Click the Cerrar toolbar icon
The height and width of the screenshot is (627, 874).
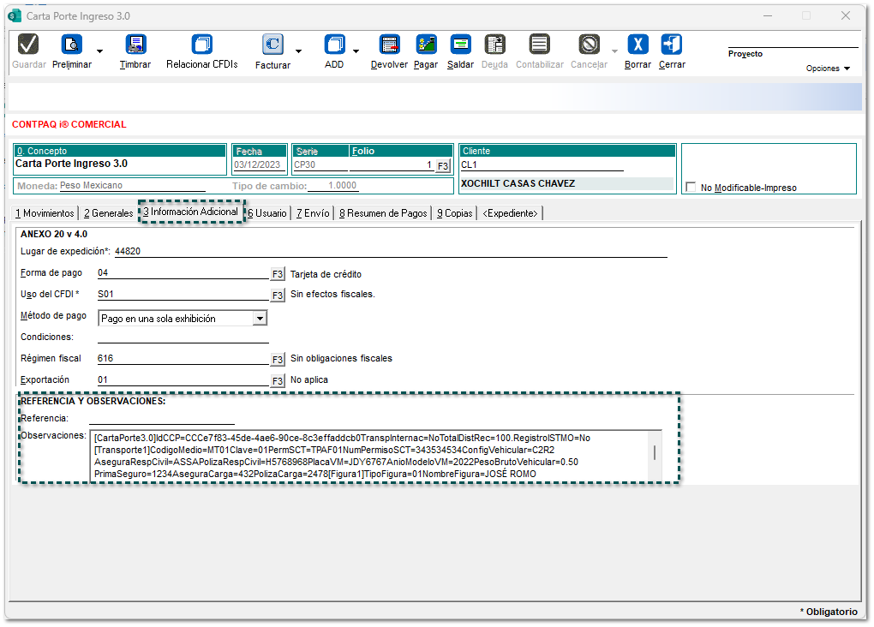pyautogui.click(x=672, y=45)
